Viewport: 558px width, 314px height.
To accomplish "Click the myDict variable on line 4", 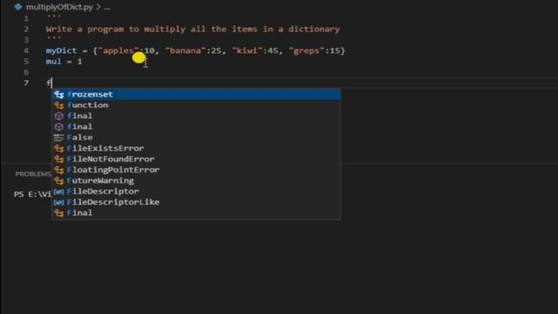I will [x=61, y=51].
